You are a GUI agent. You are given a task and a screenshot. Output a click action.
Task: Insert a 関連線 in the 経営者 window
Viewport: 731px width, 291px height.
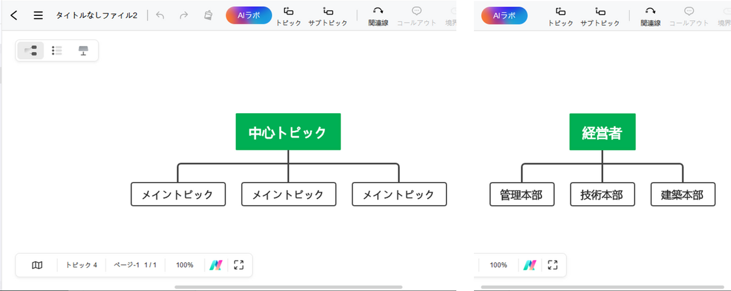tap(651, 16)
